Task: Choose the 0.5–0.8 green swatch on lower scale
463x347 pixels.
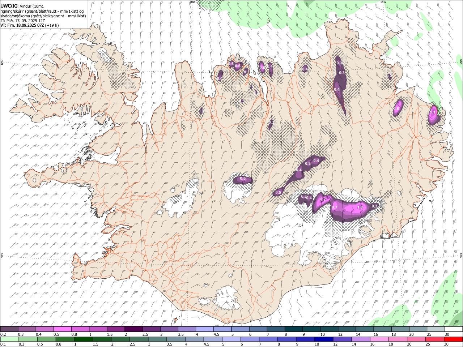Action: click(x=47, y=339)
